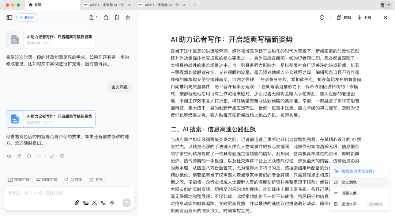Download the document using 下载
395x216 pixels.
[x=364, y=17]
